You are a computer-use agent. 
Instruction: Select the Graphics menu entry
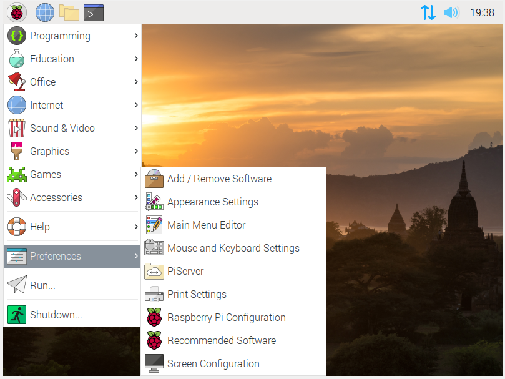pos(72,151)
